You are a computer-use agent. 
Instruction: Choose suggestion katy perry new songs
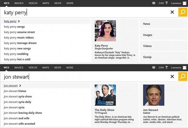click(x=17, y=48)
